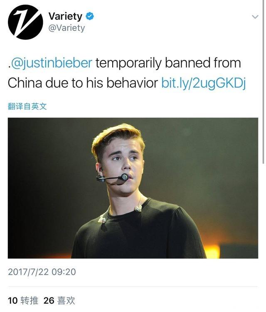The height and width of the screenshot is (312, 266).
Task: Click the 2017/7/22 09:20 timestamp
Action: point(42,272)
